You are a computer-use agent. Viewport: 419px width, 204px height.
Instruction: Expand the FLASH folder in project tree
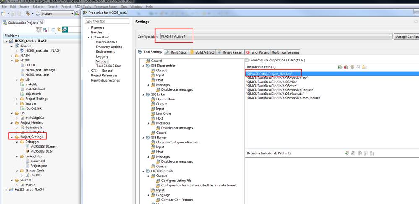tap(11, 56)
